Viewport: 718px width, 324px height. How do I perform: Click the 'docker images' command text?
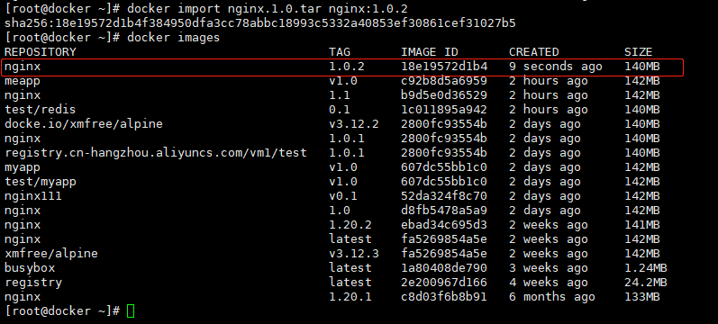click(x=174, y=38)
